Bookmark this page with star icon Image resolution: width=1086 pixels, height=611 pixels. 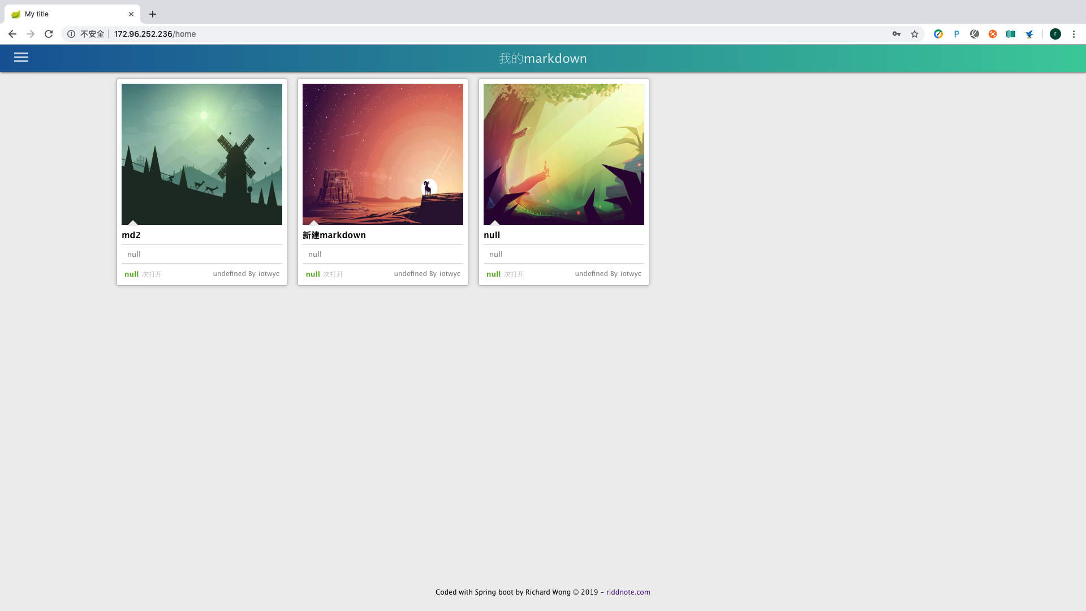coord(915,34)
